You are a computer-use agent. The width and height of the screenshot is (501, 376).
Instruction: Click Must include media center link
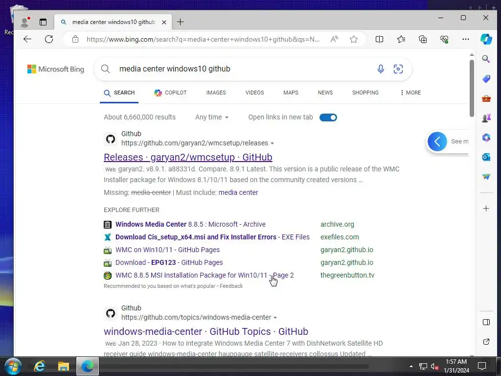click(238, 192)
